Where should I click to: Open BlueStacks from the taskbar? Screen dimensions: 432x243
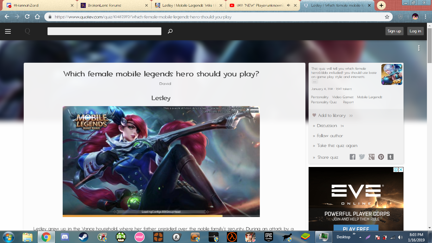tap(305, 237)
